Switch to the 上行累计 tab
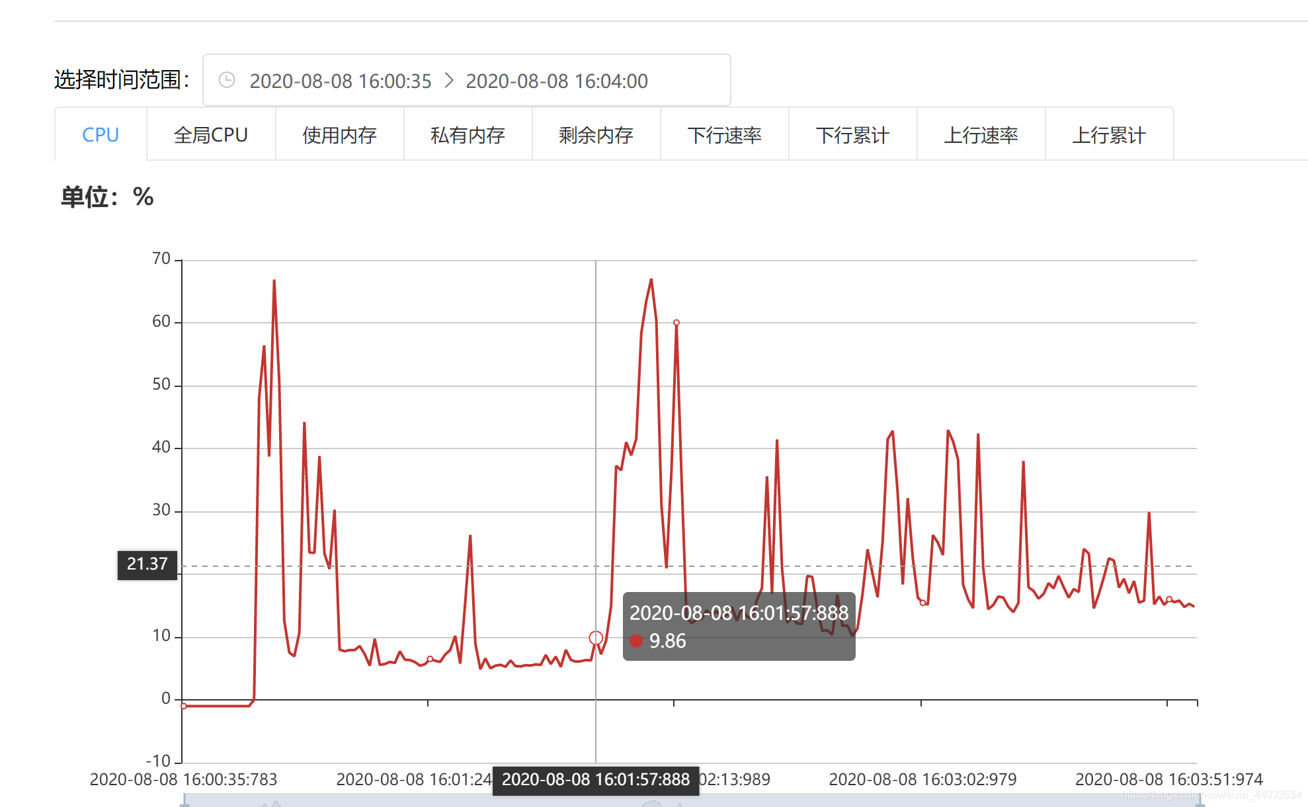The height and width of the screenshot is (807, 1308). [1109, 135]
